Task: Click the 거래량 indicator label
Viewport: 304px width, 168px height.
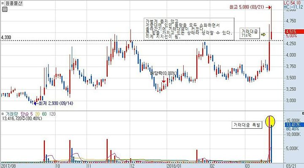Action: point(11,114)
